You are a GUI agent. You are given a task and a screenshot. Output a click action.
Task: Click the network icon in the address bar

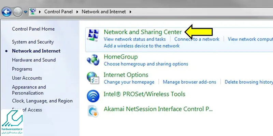point(33,12)
